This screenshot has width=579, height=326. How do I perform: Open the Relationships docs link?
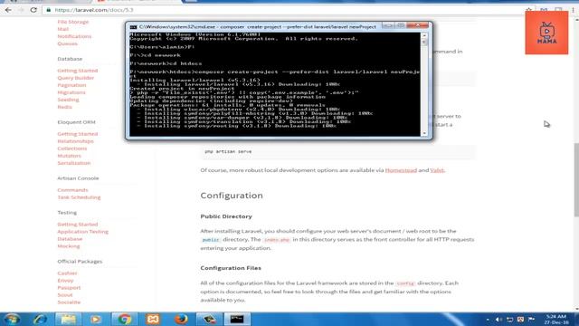[75, 141]
